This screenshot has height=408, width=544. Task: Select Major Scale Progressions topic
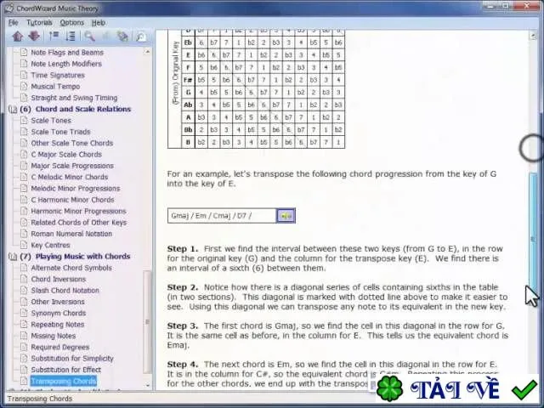click(72, 166)
